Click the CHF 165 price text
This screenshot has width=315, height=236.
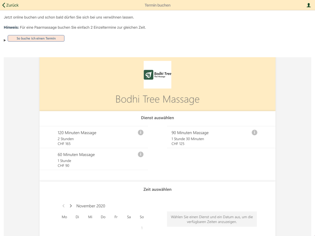pos(64,144)
